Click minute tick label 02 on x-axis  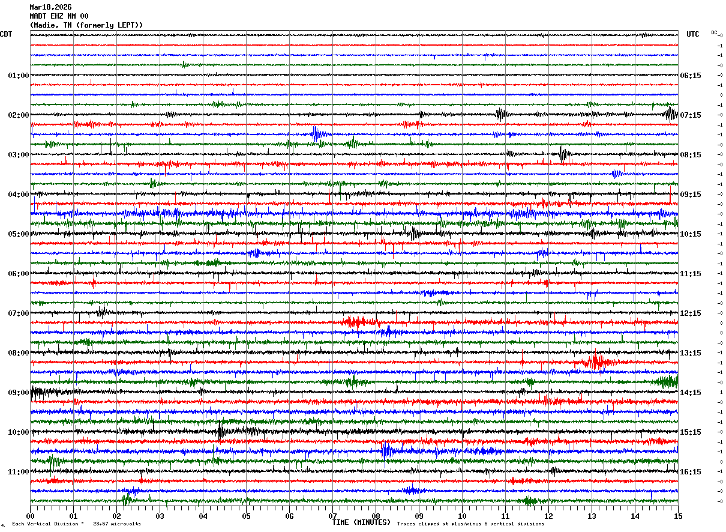point(116,516)
